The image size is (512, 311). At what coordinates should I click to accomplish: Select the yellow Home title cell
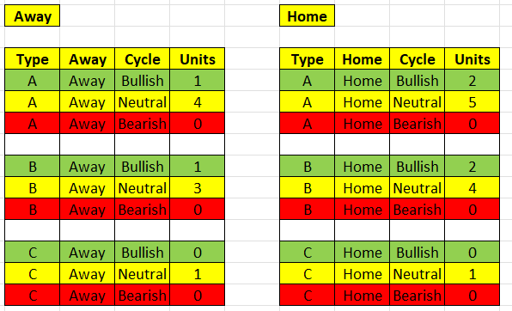coord(308,15)
